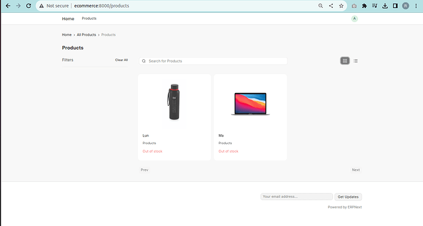This screenshot has width=423, height=226.
Task: Open the Products nav menu item
Action: point(89,18)
